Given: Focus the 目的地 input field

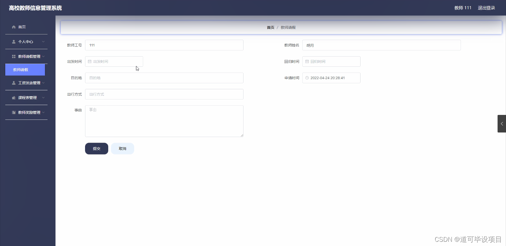Looking at the screenshot, I should tap(164, 78).
